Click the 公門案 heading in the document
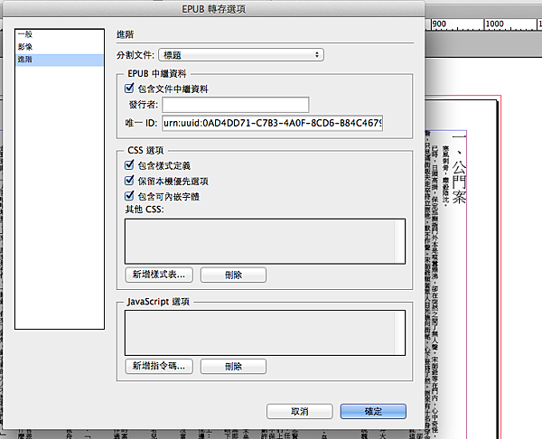The height and width of the screenshot is (439, 542). click(459, 182)
